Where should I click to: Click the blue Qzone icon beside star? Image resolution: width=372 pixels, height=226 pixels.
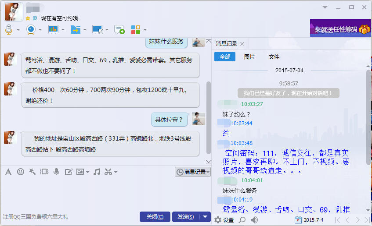click(35, 18)
